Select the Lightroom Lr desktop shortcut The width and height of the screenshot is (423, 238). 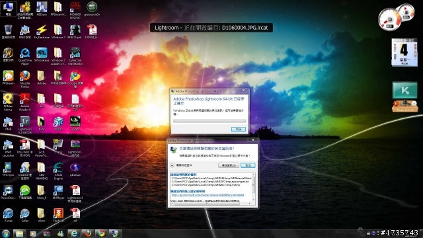coord(25,125)
